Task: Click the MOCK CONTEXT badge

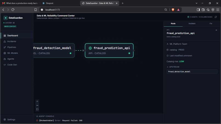Action: click(x=10, y=26)
